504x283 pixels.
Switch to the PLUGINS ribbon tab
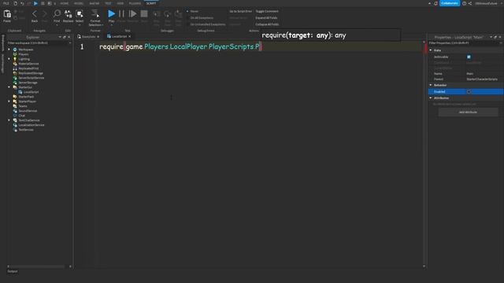pyautogui.click(x=135, y=3)
